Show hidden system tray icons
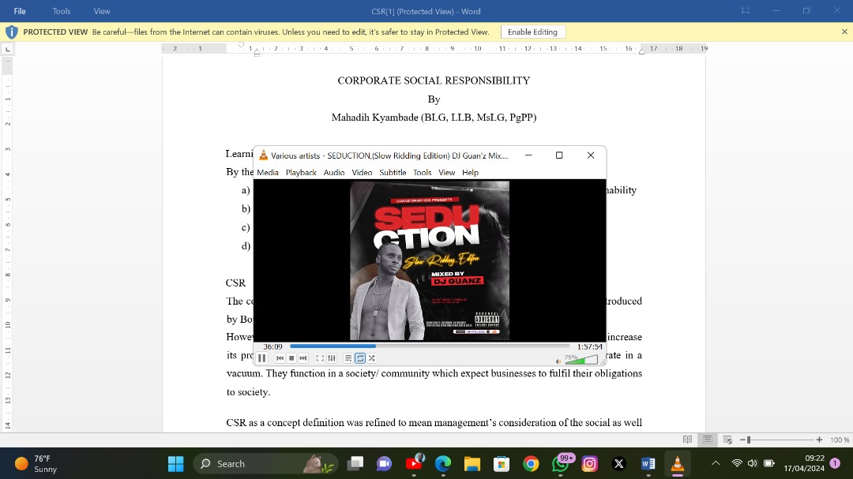Image resolution: width=853 pixels, height=479 pixels. (x=716, y=463)
